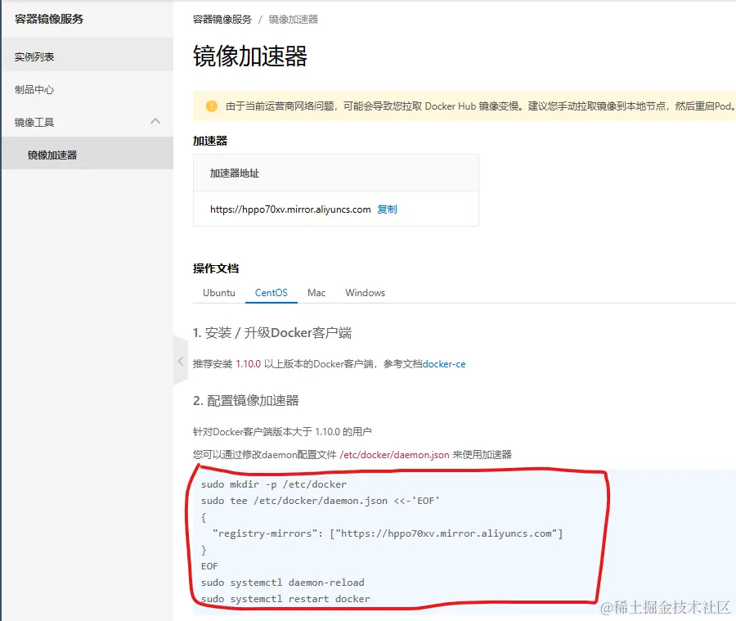The width and height of the screenshot is (736, 621).
Task: Click heading 1. 安装 / 升级Docker客户端
Action: [x=272, y=333]
